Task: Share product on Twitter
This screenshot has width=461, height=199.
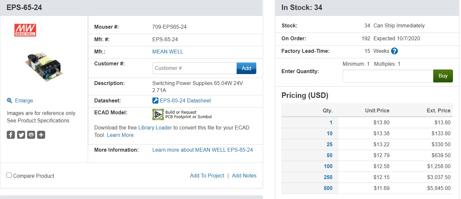Action: (21, 135)
